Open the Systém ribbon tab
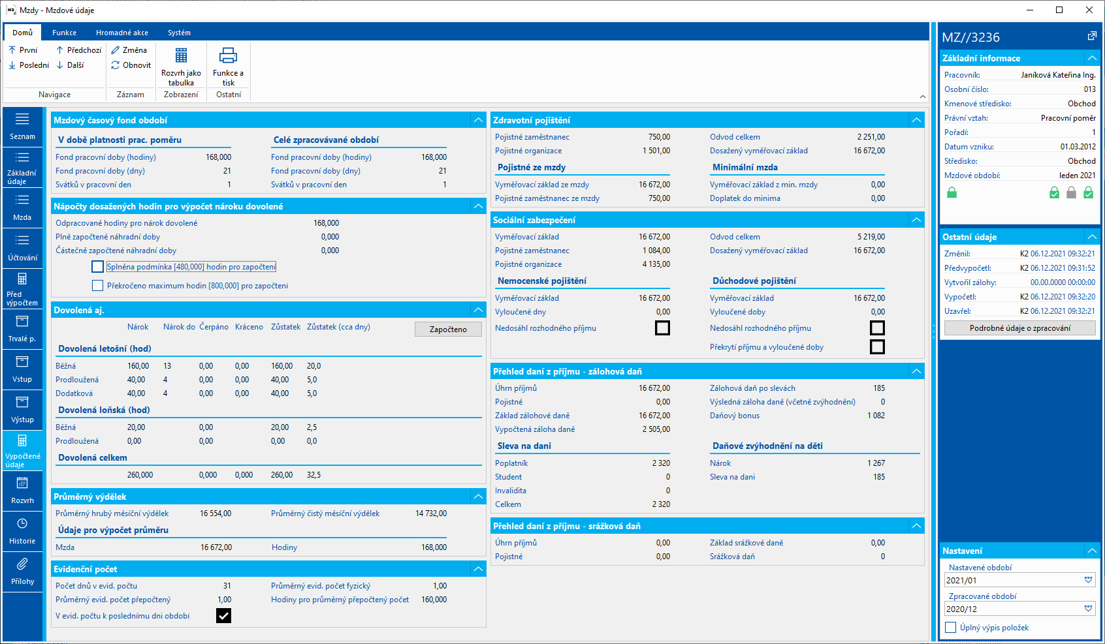This screenshot has width=1105, height=644. 179,33
